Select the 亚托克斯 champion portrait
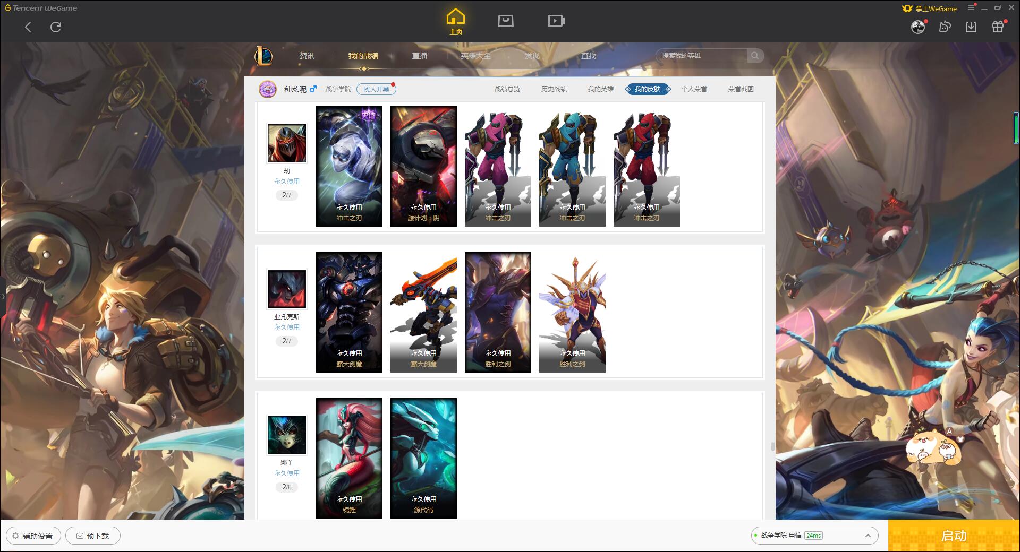 287,289
